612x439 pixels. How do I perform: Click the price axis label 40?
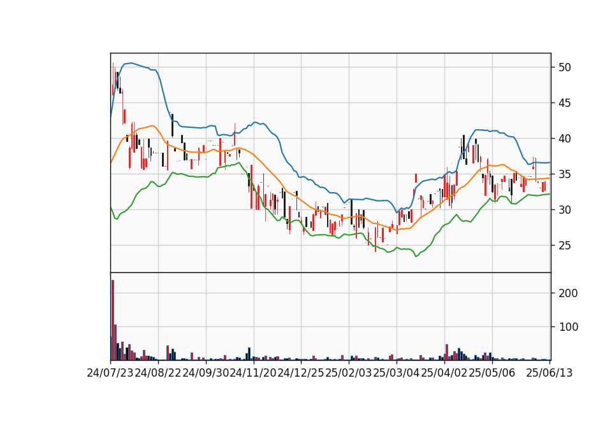(564, 139)
